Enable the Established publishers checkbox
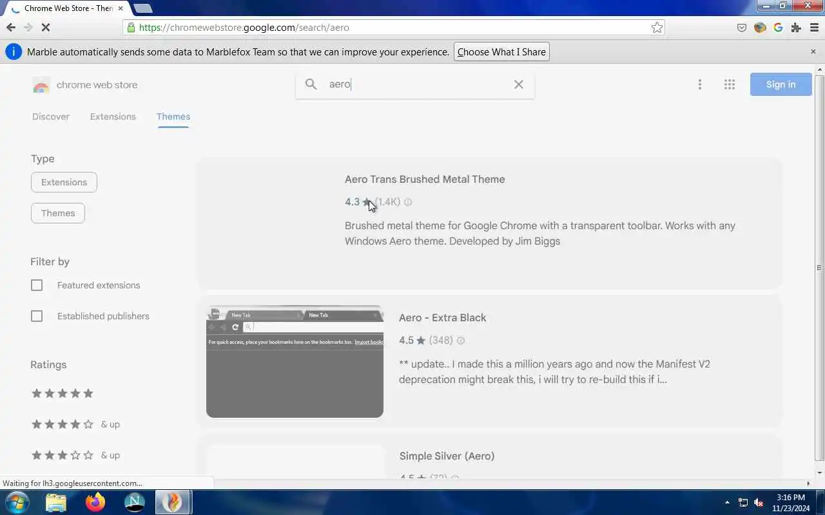 (37, 316)
